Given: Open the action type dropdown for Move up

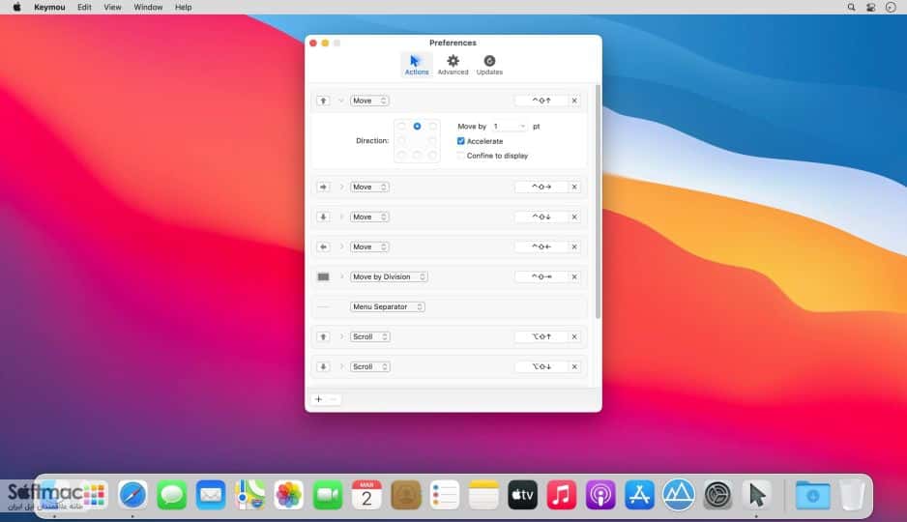Looking at the screenshot, I should (369, 101).
